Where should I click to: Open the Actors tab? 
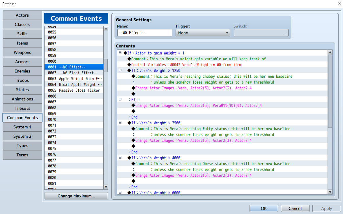[22, 15]
